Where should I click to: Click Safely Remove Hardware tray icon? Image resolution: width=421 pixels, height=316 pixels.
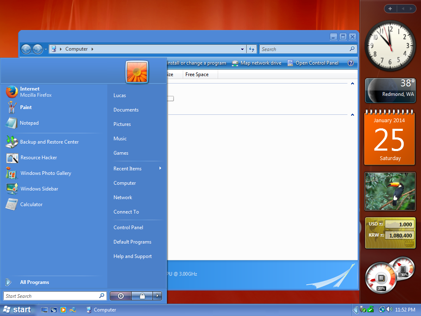pos(363,309)
